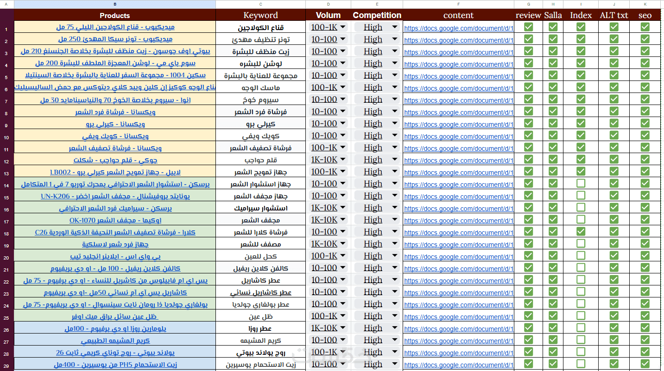The image size is (664, 371).
Task: Select the Keyword header cell
Action: tap(260, 15)
